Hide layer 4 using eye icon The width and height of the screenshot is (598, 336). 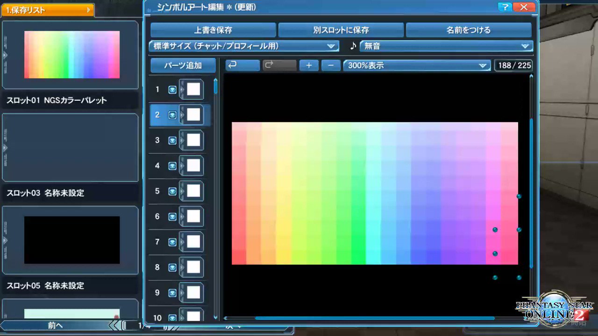tap(172, 166)
